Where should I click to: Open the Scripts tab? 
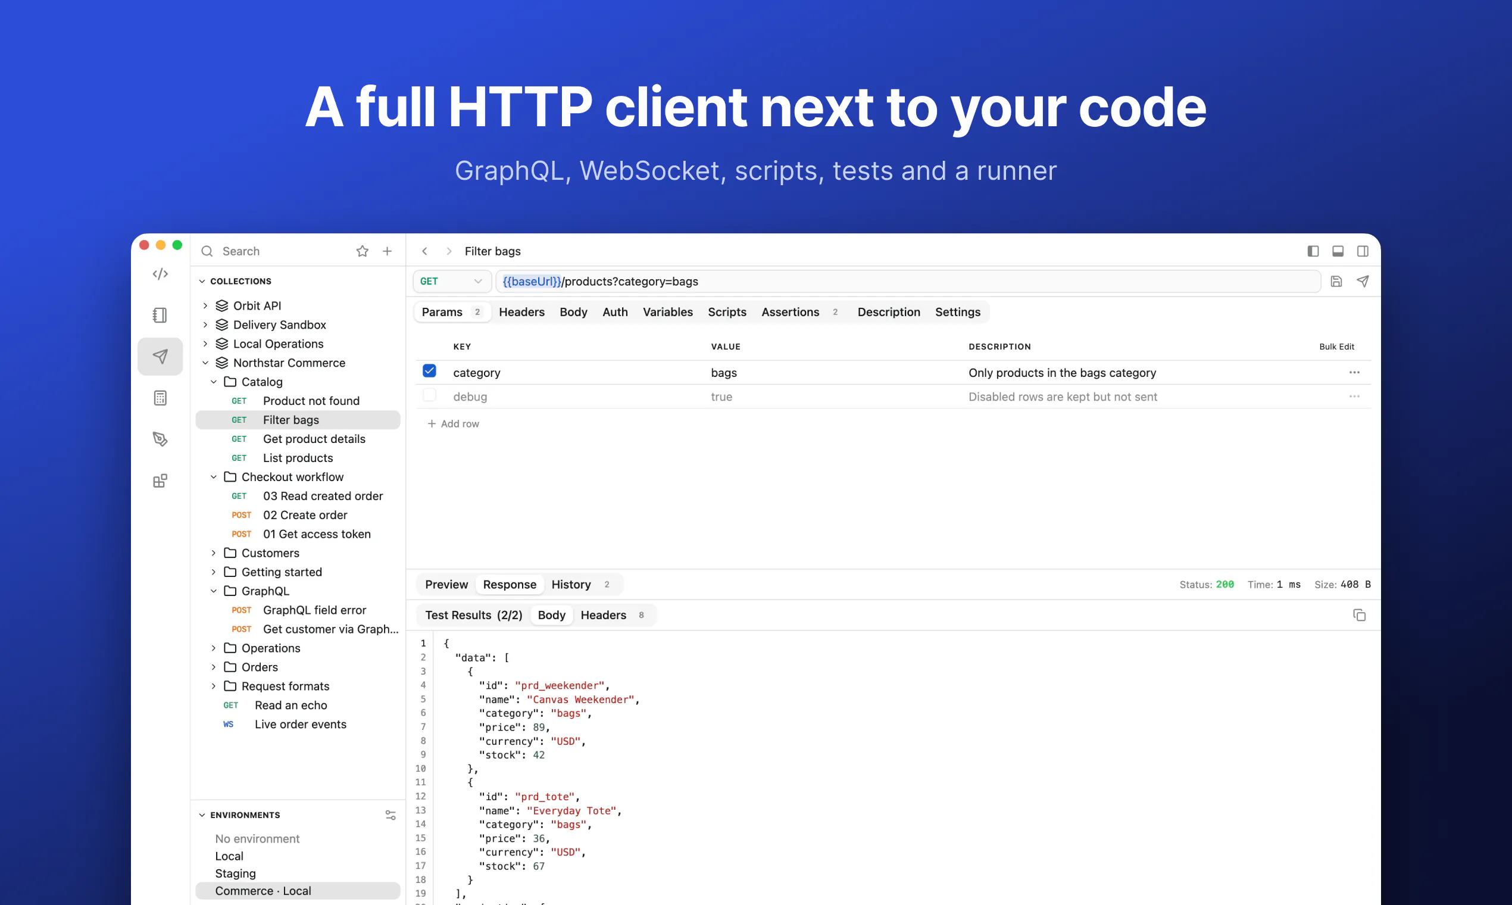727,311
